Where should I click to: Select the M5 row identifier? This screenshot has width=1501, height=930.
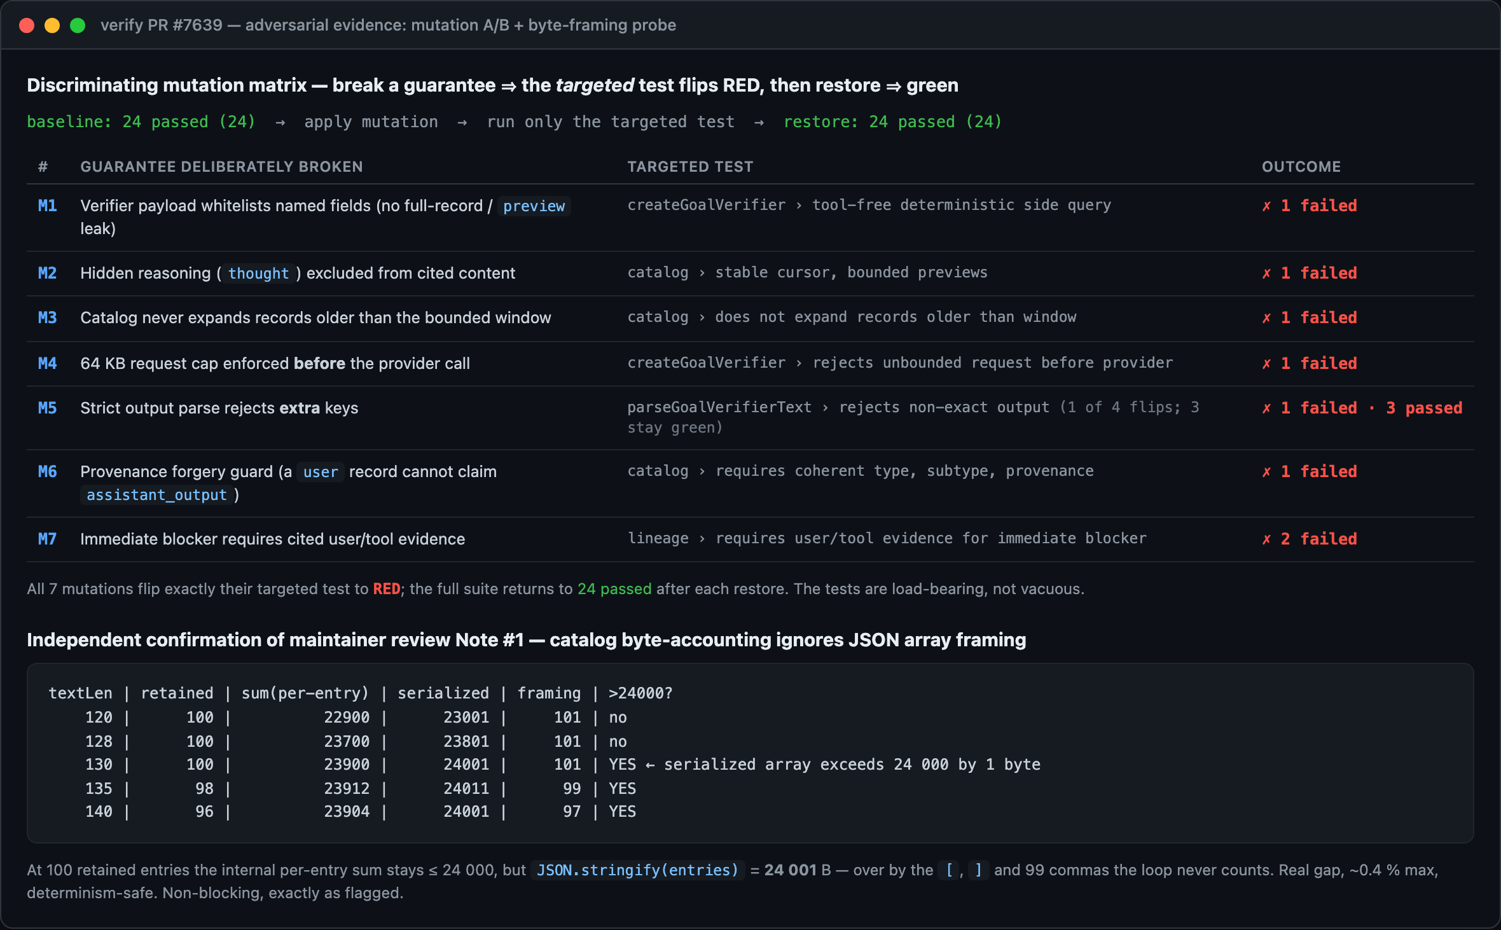[x=48, y=408]
